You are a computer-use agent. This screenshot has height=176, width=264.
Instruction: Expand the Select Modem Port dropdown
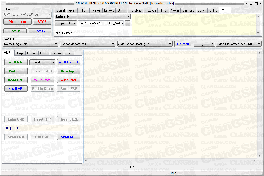(88, 44)
